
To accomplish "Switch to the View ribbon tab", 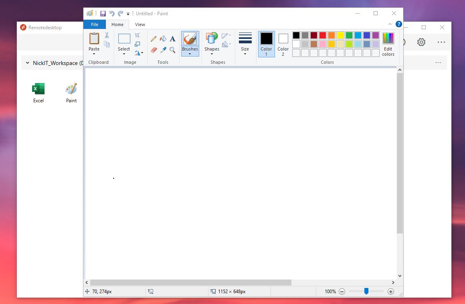I will pyautogui.click(x=140, y=24).
